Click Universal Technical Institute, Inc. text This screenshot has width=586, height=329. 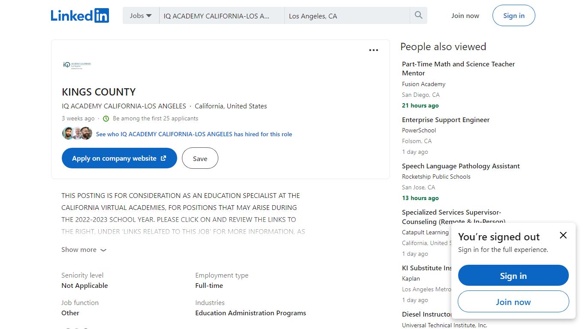click(444, 325)
